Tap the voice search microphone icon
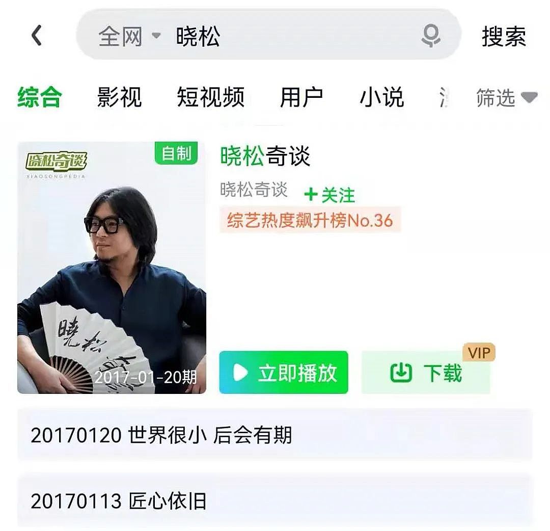Viewport: 550px width, 531px height. pyautogui.click(x=431, y=35)
